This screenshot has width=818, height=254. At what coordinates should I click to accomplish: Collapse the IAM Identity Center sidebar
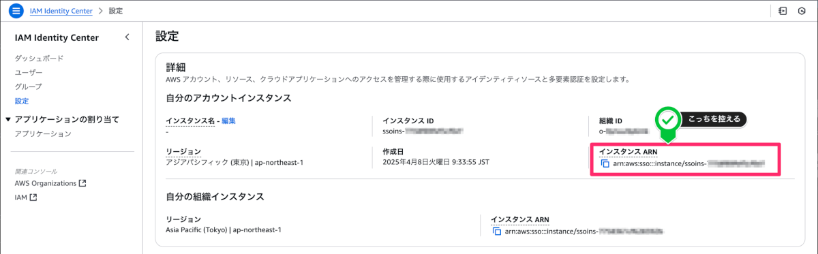tap(127, 37)
